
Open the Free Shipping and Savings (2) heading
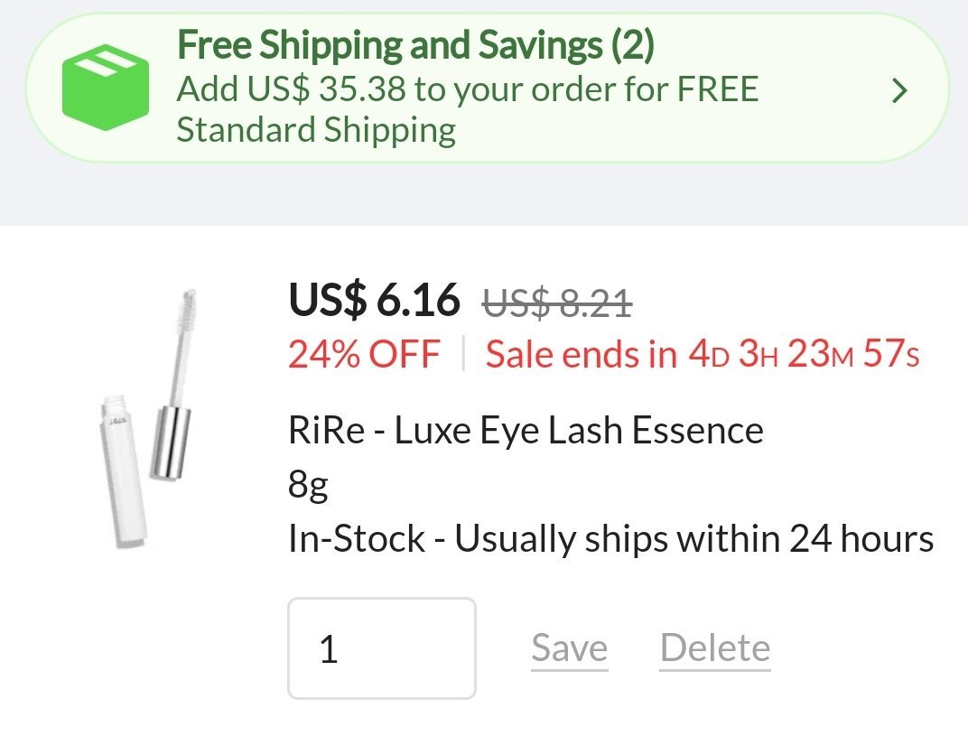tap(414, 45)
